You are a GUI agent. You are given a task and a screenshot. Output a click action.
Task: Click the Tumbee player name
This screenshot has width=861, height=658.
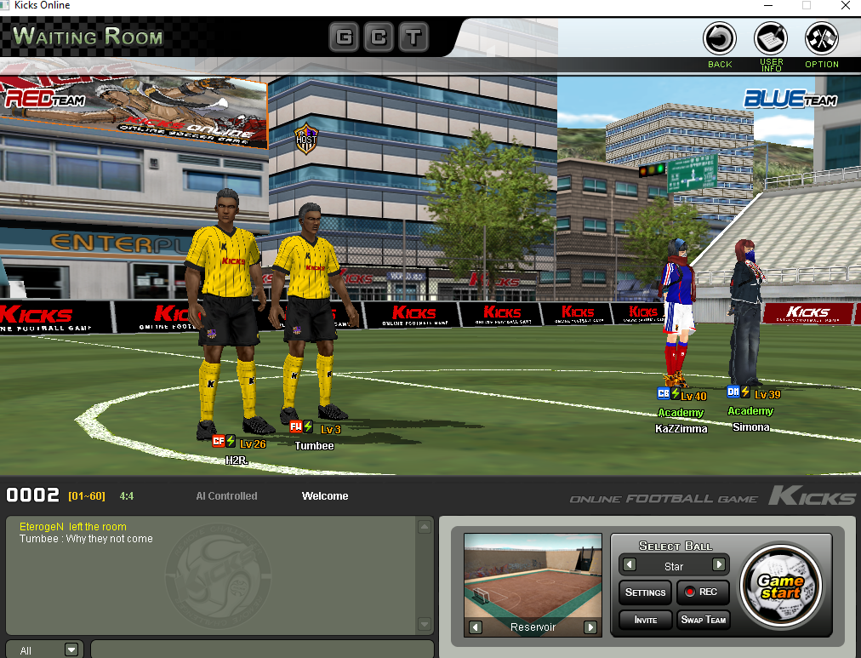(314, 445)
